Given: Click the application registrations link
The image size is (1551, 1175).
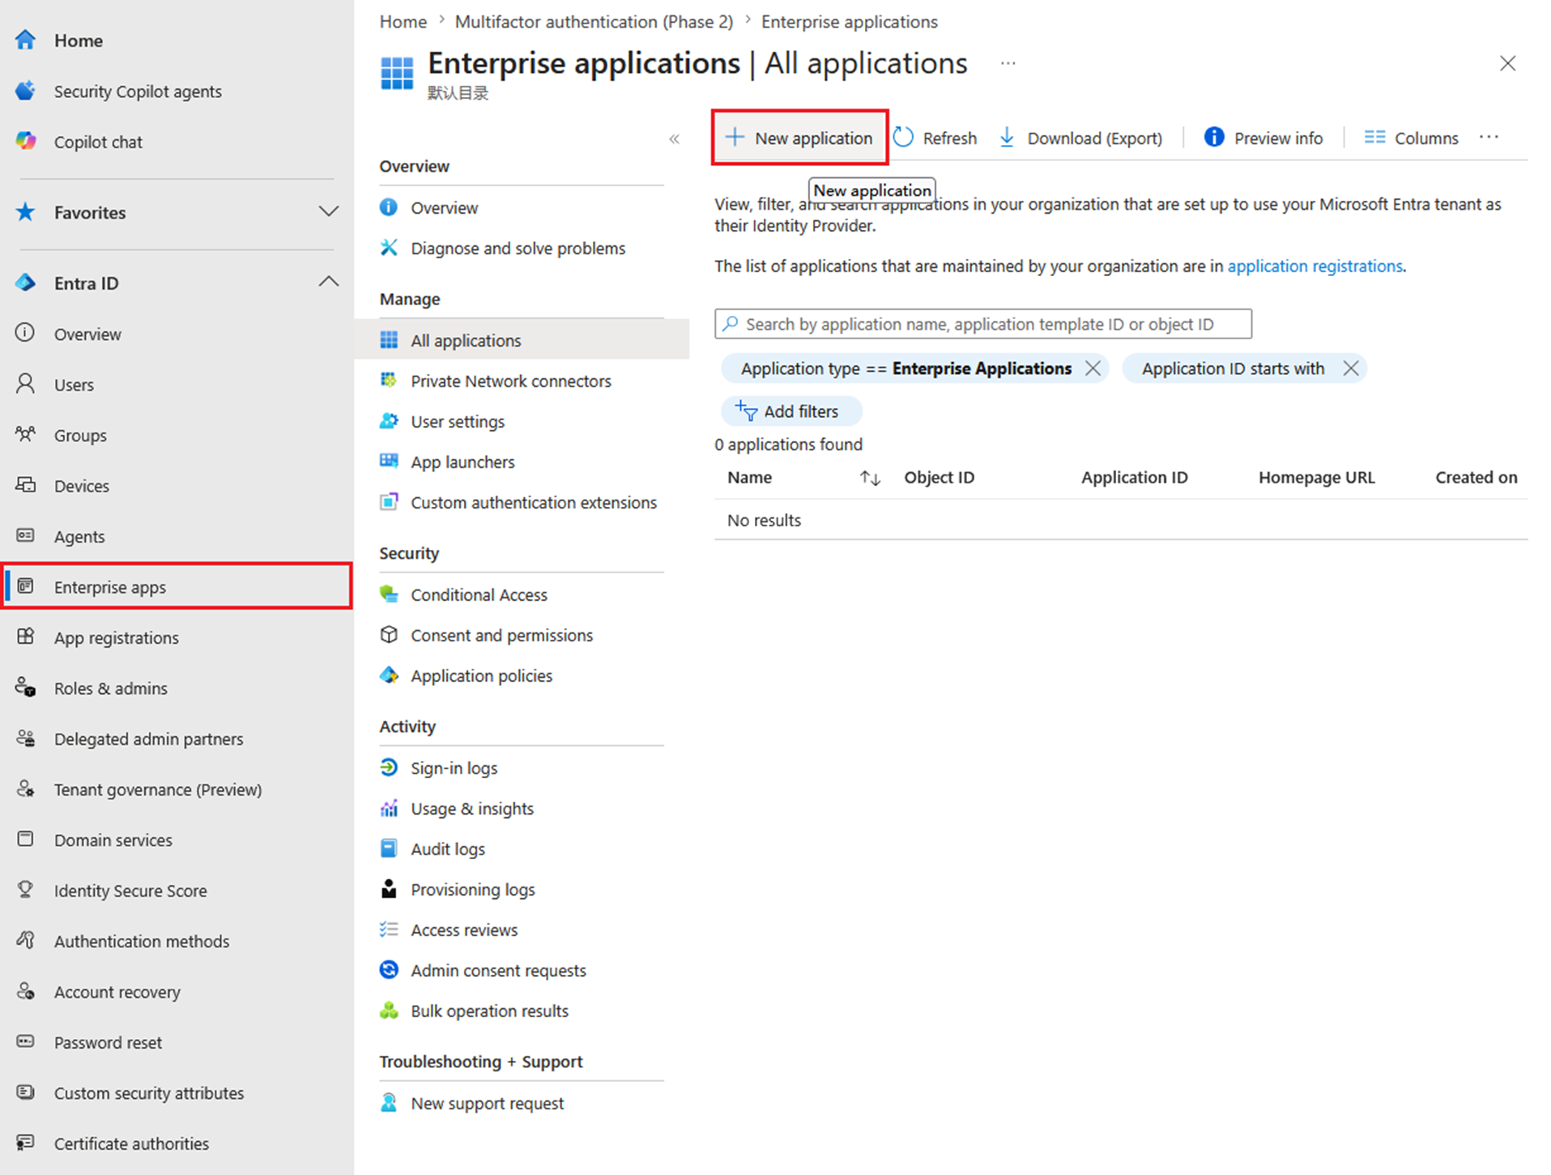Looking at the screenshot, I should coord(1315,266).
